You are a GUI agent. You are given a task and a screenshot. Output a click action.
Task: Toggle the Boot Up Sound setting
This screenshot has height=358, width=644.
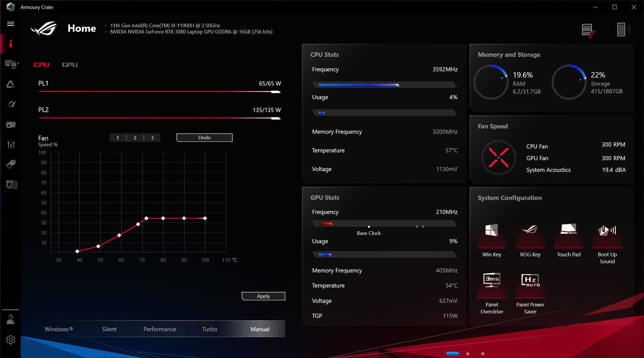(x=607, y=235)
